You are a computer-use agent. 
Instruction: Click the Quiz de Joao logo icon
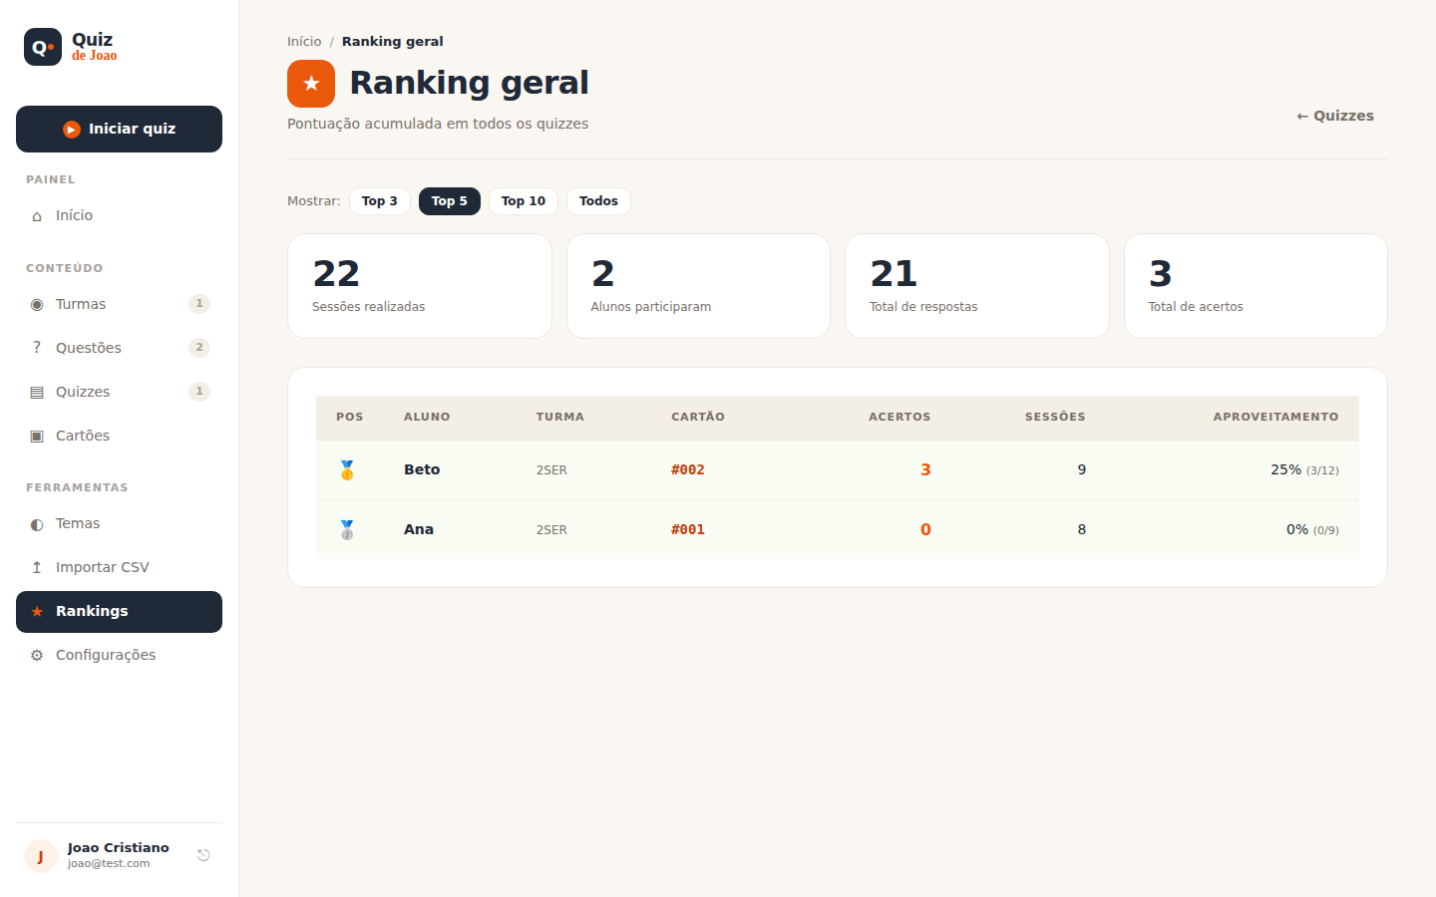43,47
